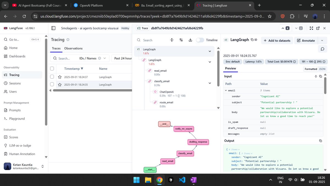Image resolution: width=330 pixels, height=186 pixels.
Task: Go to previous trace K button
Action: (285, 28)
